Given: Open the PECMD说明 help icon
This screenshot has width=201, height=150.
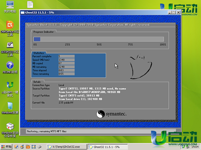Looking at the screenshot, I should tap(10, 65).
